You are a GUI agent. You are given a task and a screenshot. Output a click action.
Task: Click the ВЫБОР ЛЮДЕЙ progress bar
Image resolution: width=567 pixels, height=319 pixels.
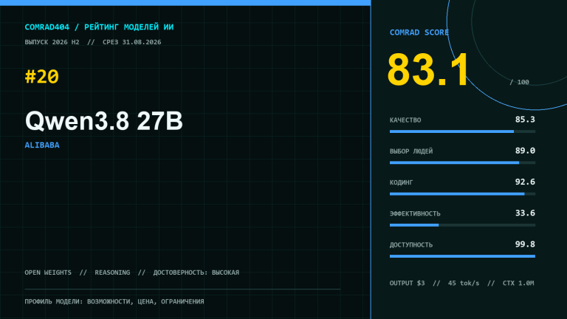tap(462, 162)
